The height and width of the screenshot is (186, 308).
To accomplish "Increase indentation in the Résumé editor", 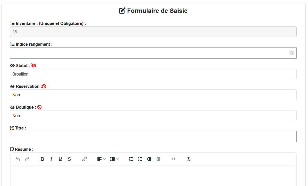I will [x=149, y=159].
